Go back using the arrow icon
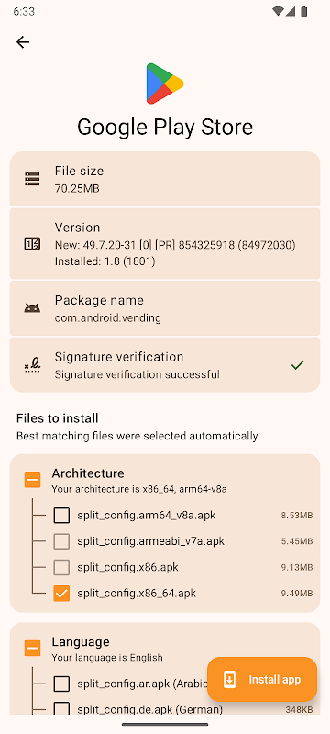330x734 pixels. [x=22, y=42]
